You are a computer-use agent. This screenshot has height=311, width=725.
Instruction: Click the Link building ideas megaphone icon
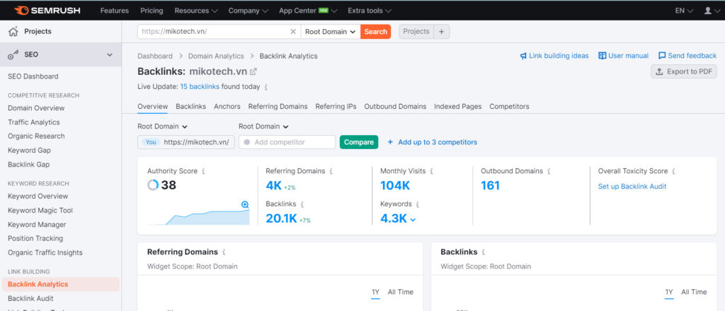point(523,56)
